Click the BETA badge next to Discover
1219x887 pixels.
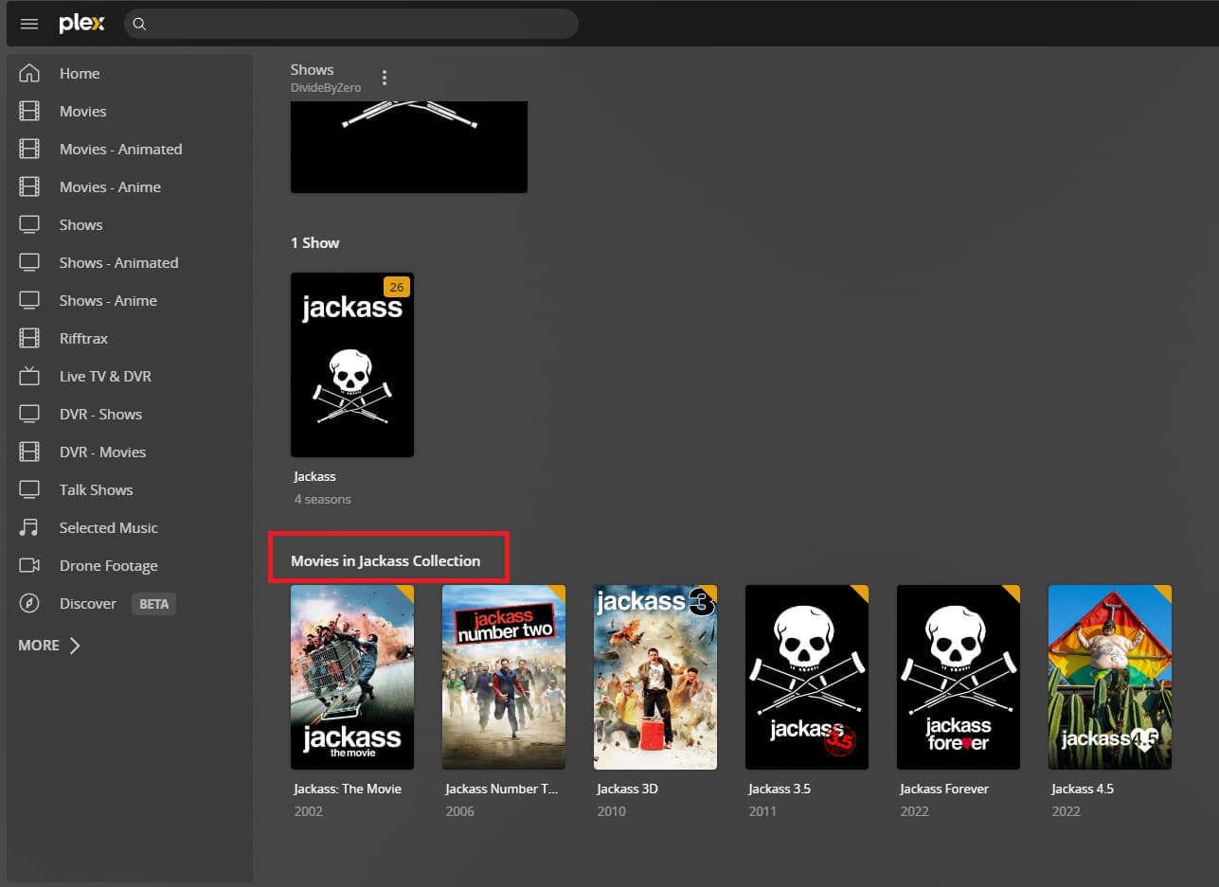click(x=153, y=604)
